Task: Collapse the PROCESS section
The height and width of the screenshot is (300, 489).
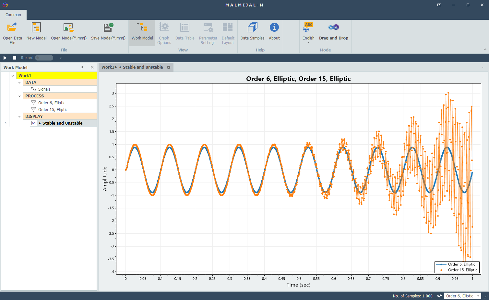Action: pyautogui.click(x=19, y=96)
